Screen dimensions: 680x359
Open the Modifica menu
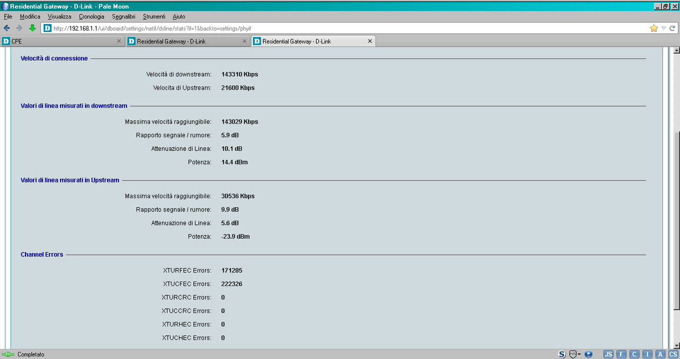point(30,16)
